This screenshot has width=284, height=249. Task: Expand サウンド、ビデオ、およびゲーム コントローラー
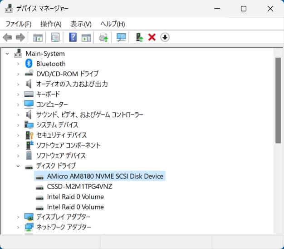(x=18, y=115)
